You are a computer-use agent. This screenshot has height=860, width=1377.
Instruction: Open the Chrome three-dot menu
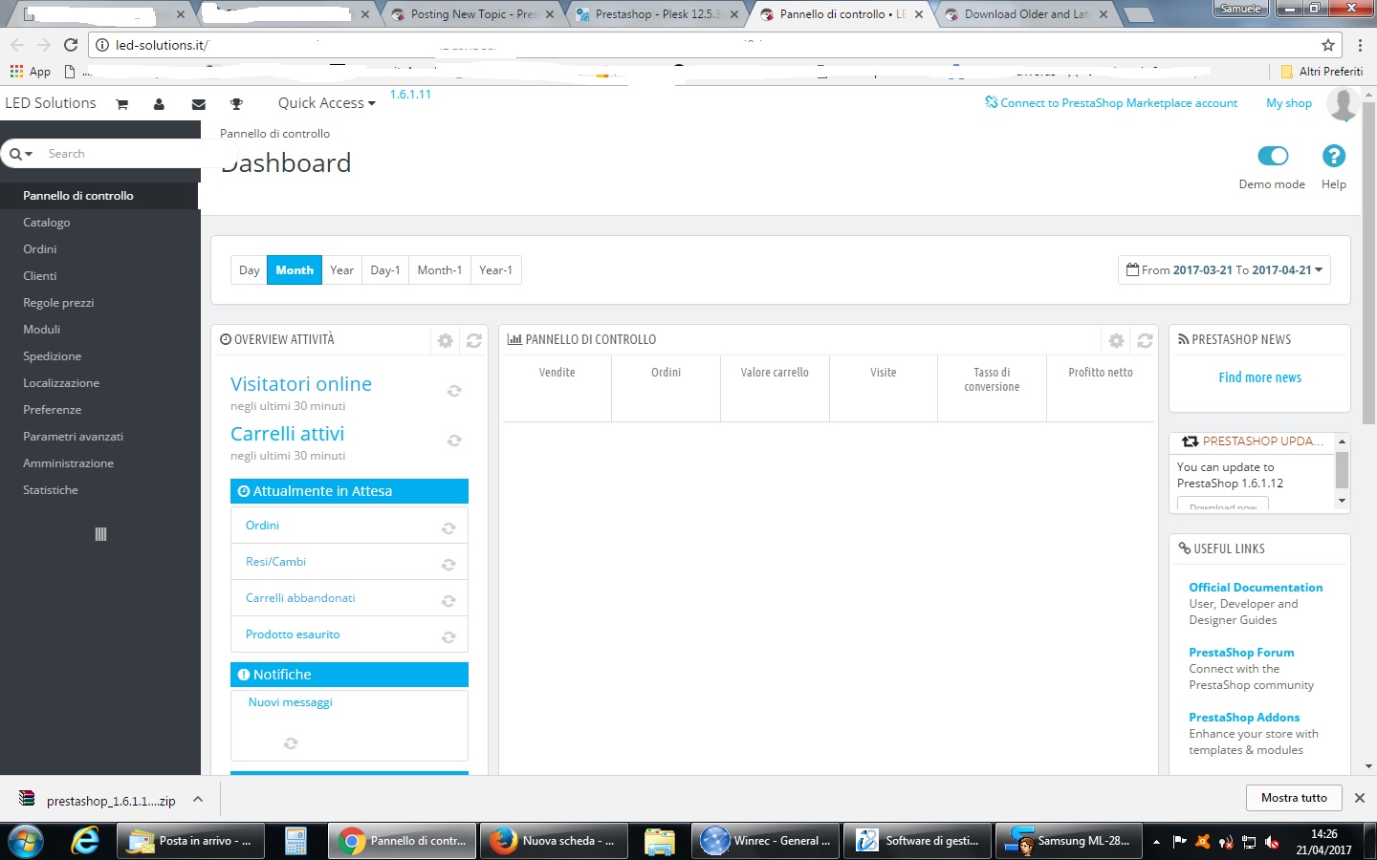1360,45
